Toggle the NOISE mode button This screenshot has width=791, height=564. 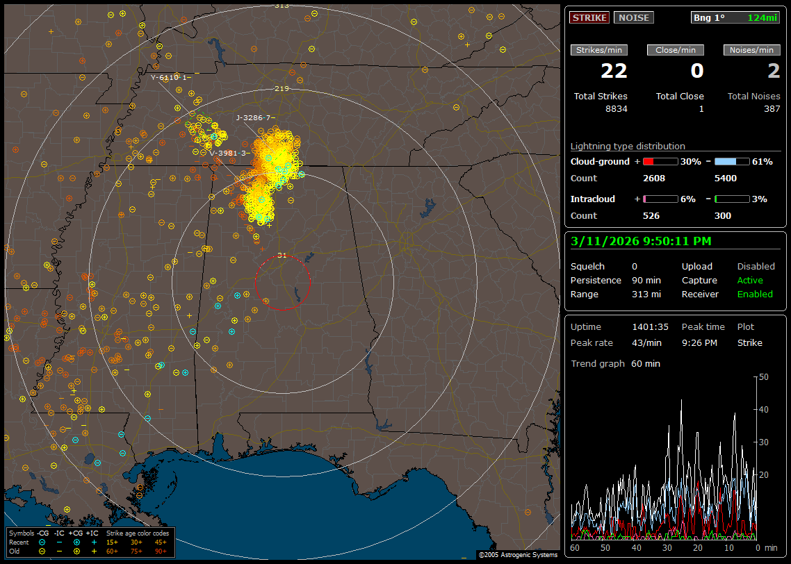(633, 17)
